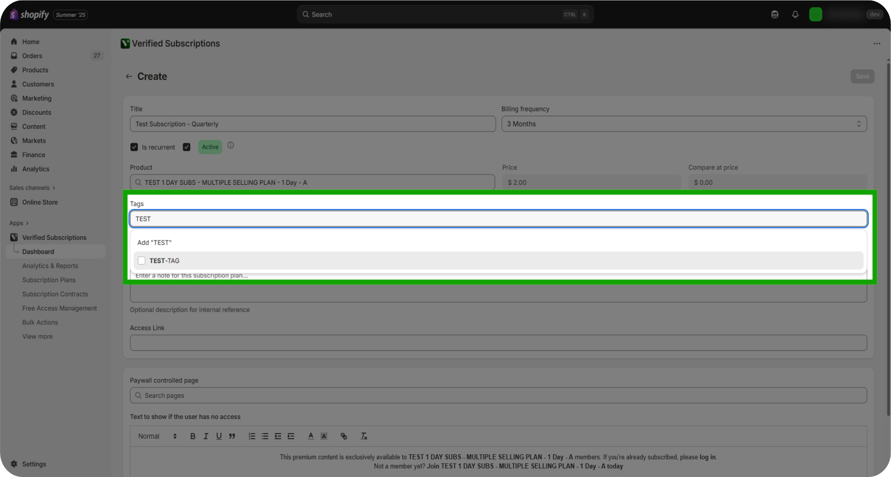The image size is (891, 477).
Task: Click View more in sidebar
Action: tap(38, 336)
